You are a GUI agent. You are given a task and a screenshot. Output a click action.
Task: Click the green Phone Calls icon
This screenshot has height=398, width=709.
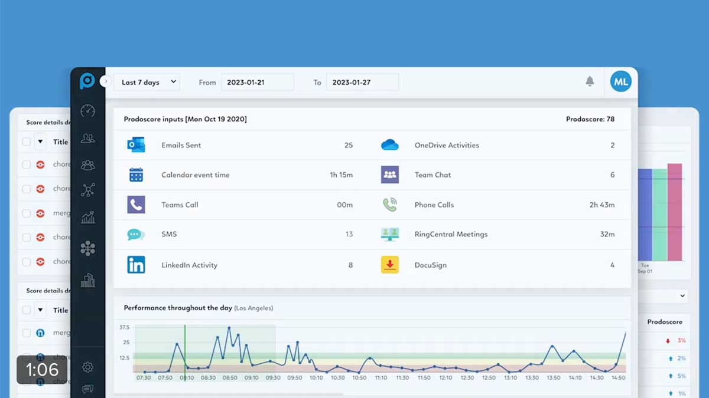tap(390, 205)
